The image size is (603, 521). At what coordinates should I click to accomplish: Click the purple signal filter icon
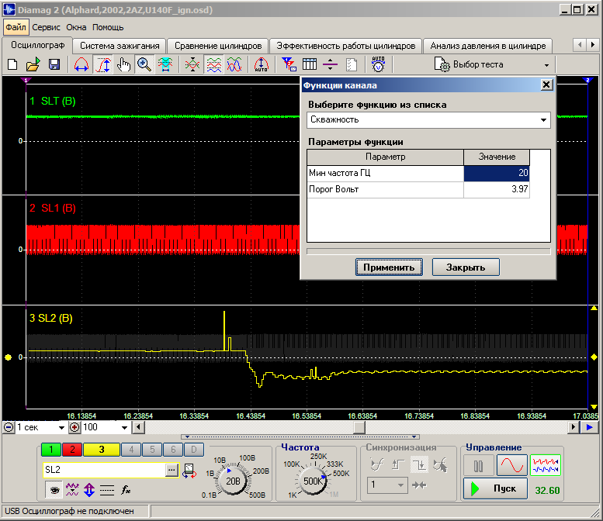pos(72,490)
